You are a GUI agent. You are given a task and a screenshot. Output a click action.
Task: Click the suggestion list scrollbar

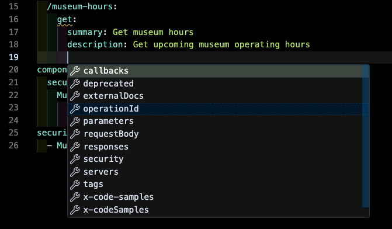pos(366,136)
